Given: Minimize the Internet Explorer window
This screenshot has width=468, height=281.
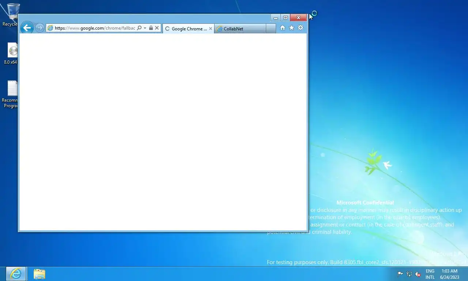Looking at the screenshot, I should pyautogui.click(x=276, y=18).
